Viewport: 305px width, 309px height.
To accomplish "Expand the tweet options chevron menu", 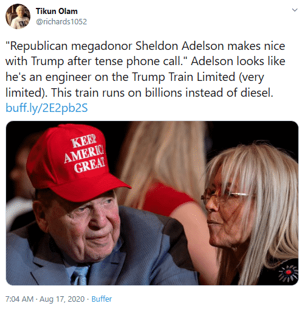I will pyautogui.click(x=295, y=10).
